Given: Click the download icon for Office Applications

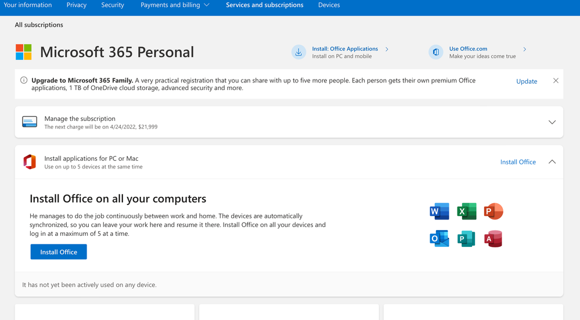Looking at the screenshot, I should (x=298, y=52).
